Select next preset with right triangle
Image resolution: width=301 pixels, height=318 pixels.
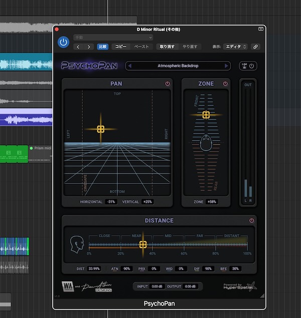[x=226, y=66]
